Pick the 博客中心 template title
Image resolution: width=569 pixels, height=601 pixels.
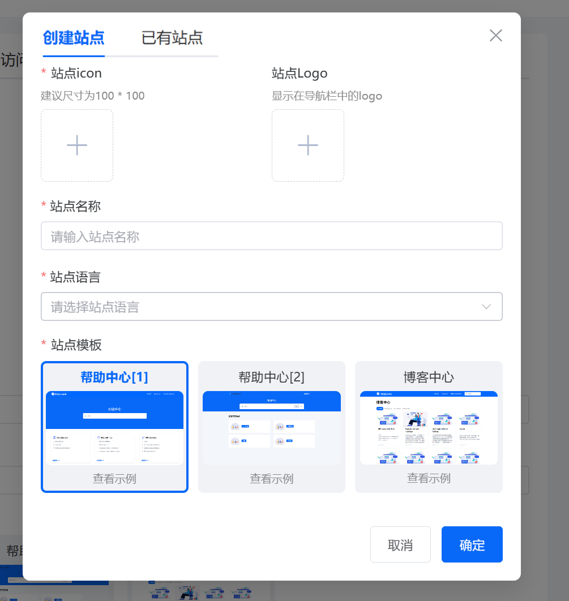(429, 377)
